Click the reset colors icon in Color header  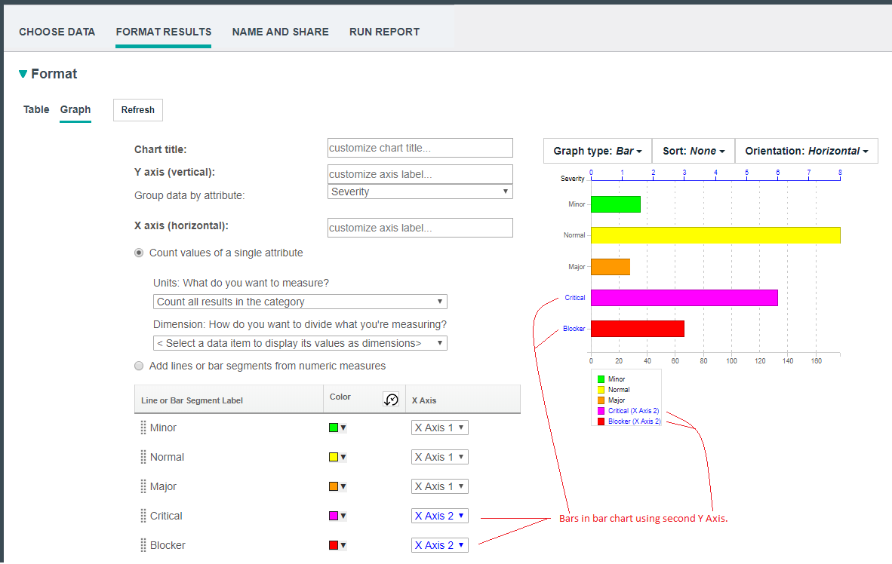coord(391,400)
